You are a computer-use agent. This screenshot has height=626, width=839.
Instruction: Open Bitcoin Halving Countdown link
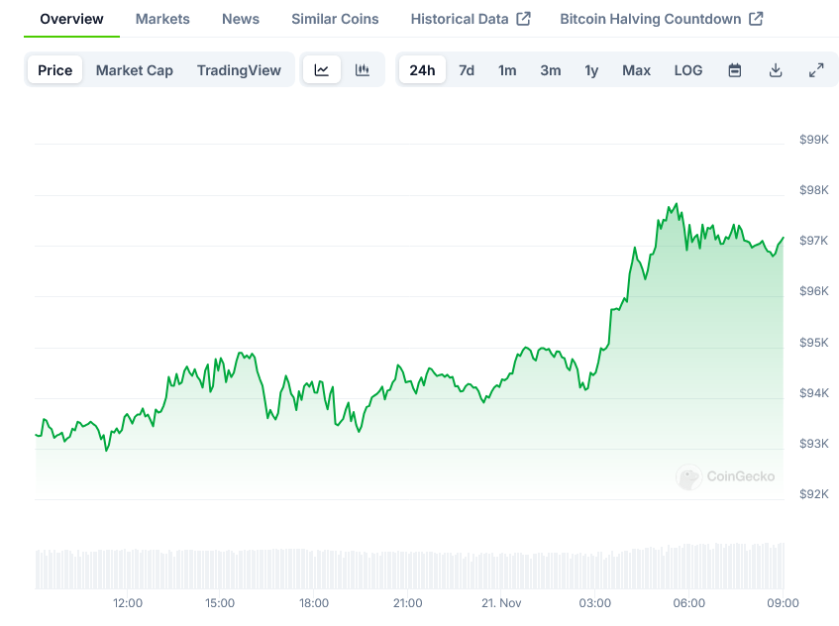[x=661, y=19]
